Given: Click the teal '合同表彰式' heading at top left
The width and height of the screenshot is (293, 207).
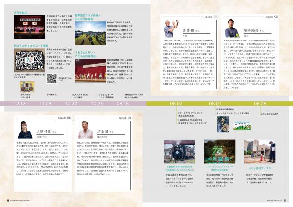Looking at the screenshot, I should (21, 13).
